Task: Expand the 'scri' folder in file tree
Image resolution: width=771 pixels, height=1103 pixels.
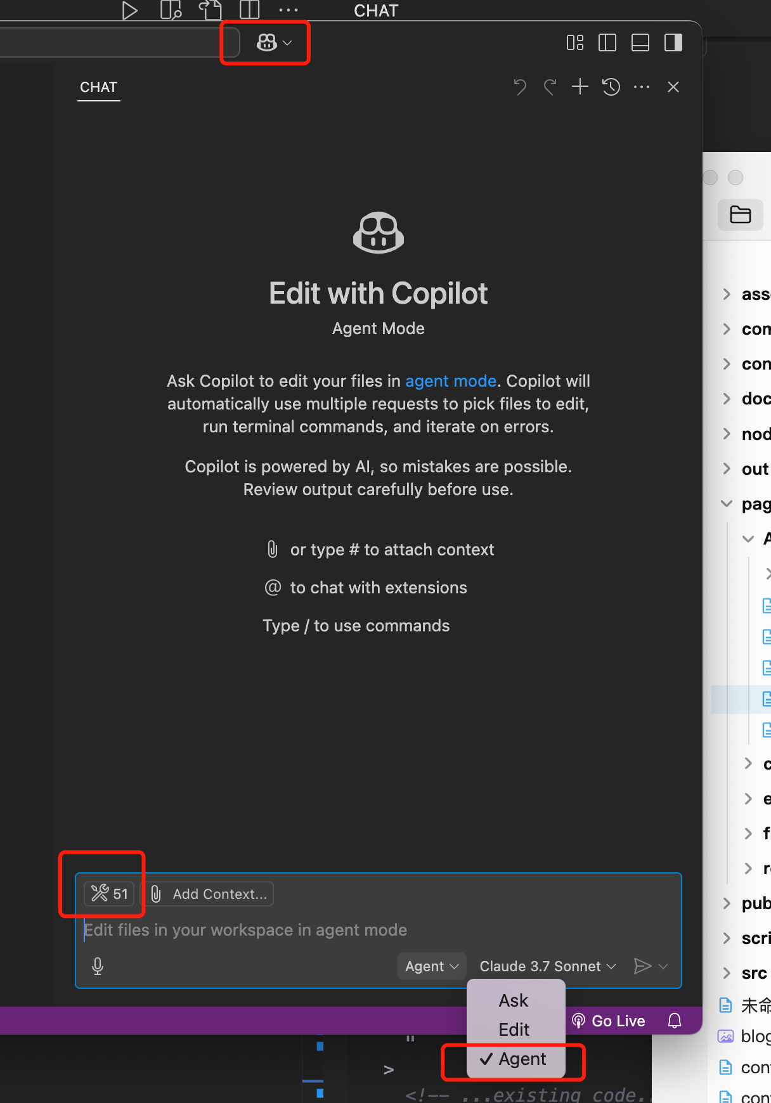Action: pos(727,938)
